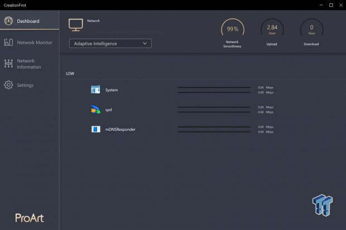Click the CreationFirst window title
Screen dimensions: 346x230
[x=15, y=5]
